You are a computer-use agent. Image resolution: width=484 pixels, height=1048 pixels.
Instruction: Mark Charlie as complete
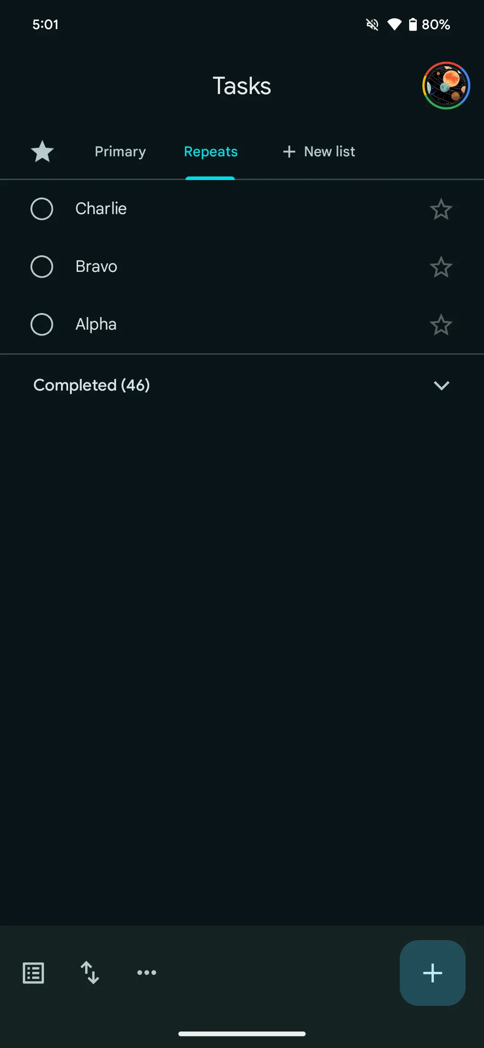click(42, 209)
